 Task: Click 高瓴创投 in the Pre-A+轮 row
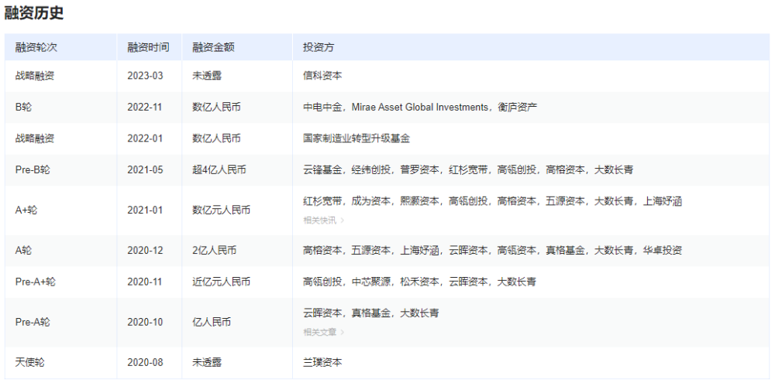coord(322,282)
